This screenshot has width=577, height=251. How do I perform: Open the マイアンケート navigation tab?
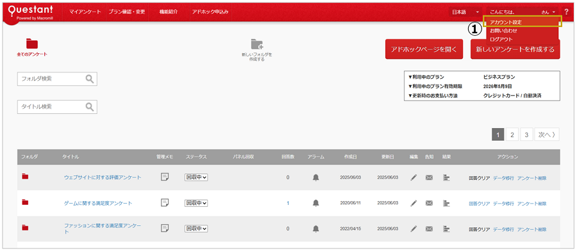pyautogui.click(x=85, y=12)
